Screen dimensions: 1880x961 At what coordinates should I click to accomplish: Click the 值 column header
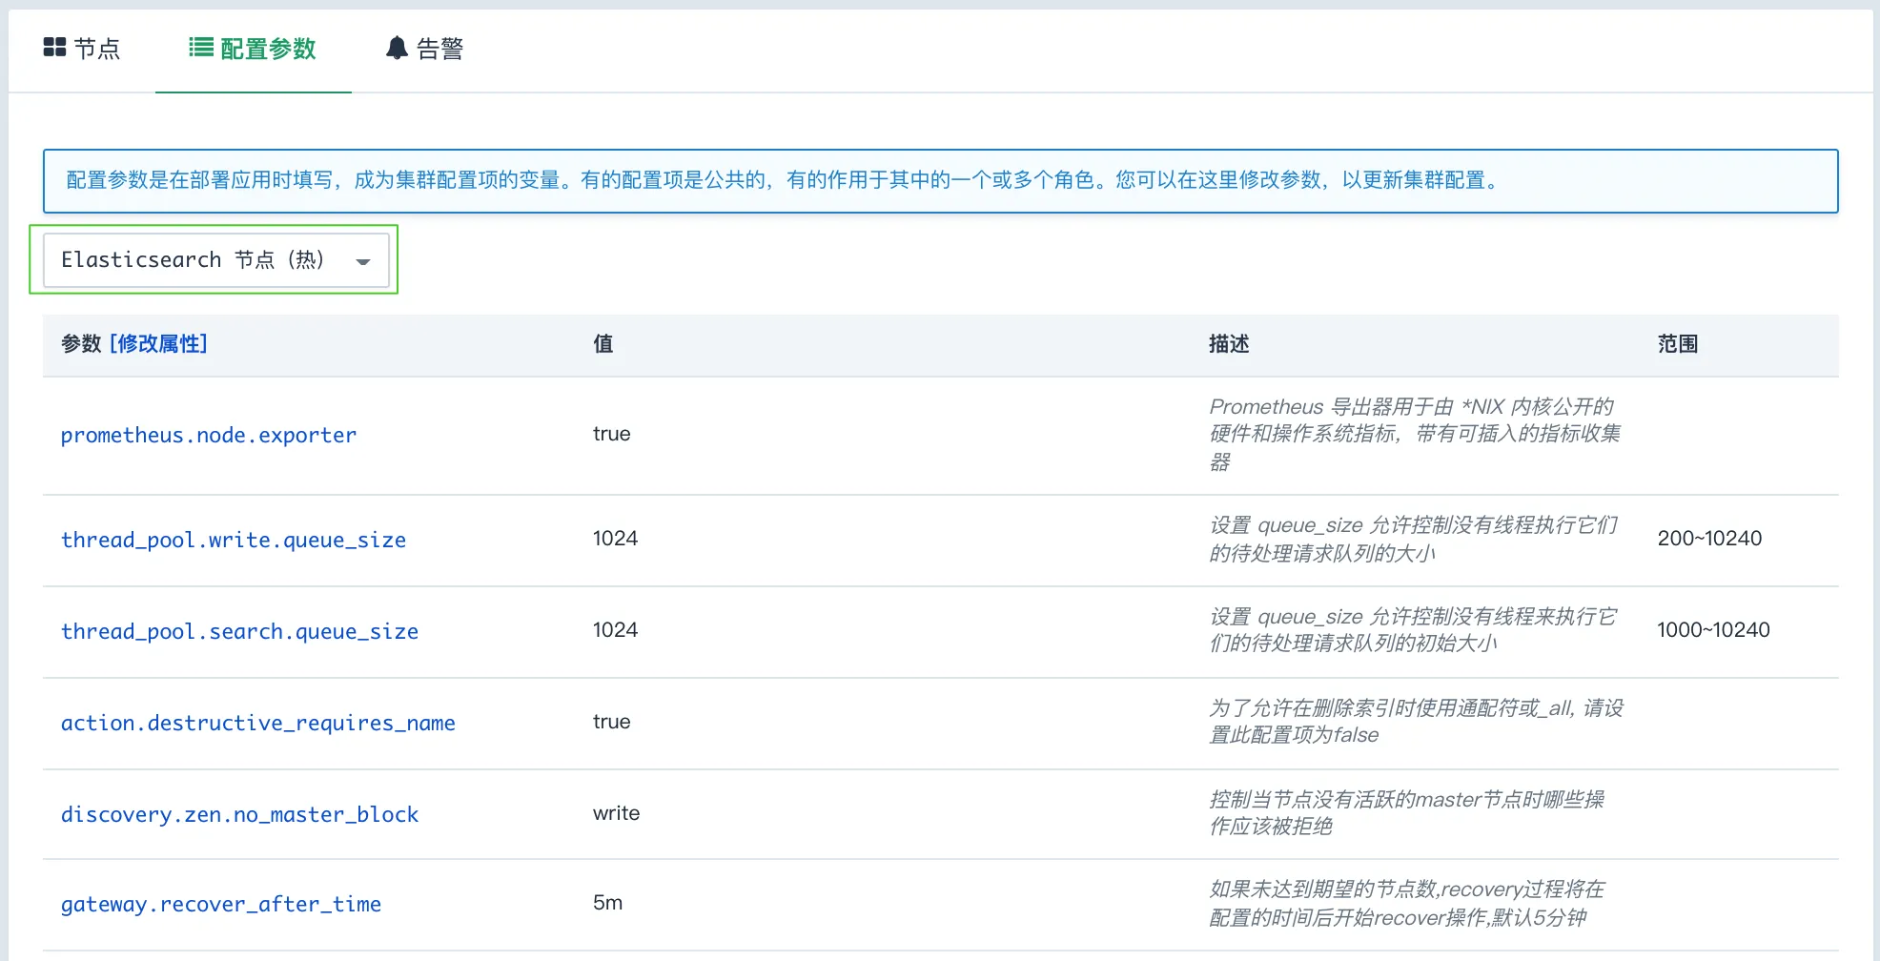click(x=603, y=344)
